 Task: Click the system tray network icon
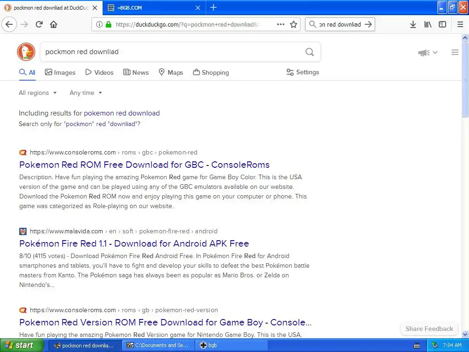(435, 346)
